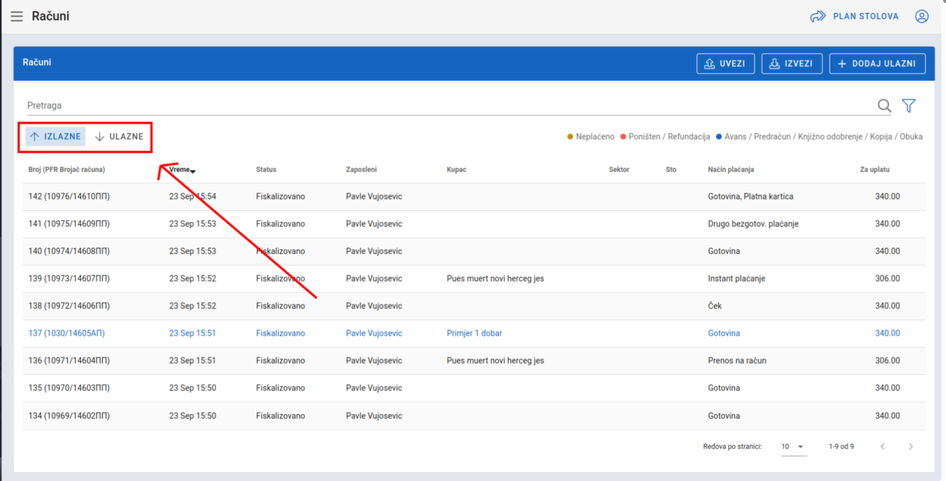Select the 'Instant plaćanje' payment cell
The image size is (946, 481).
[736, 279]
